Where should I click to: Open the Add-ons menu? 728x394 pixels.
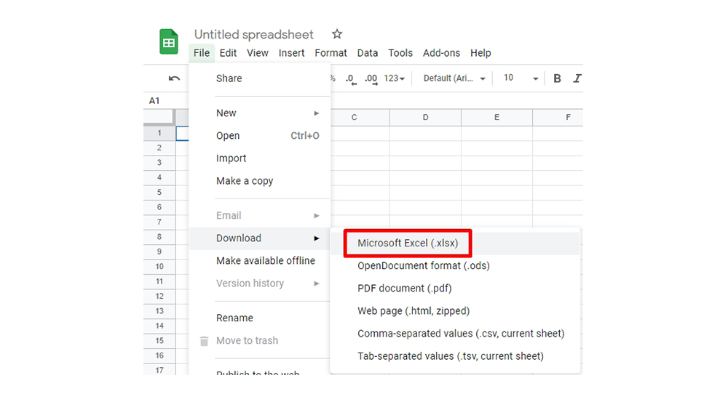[441, 53]
